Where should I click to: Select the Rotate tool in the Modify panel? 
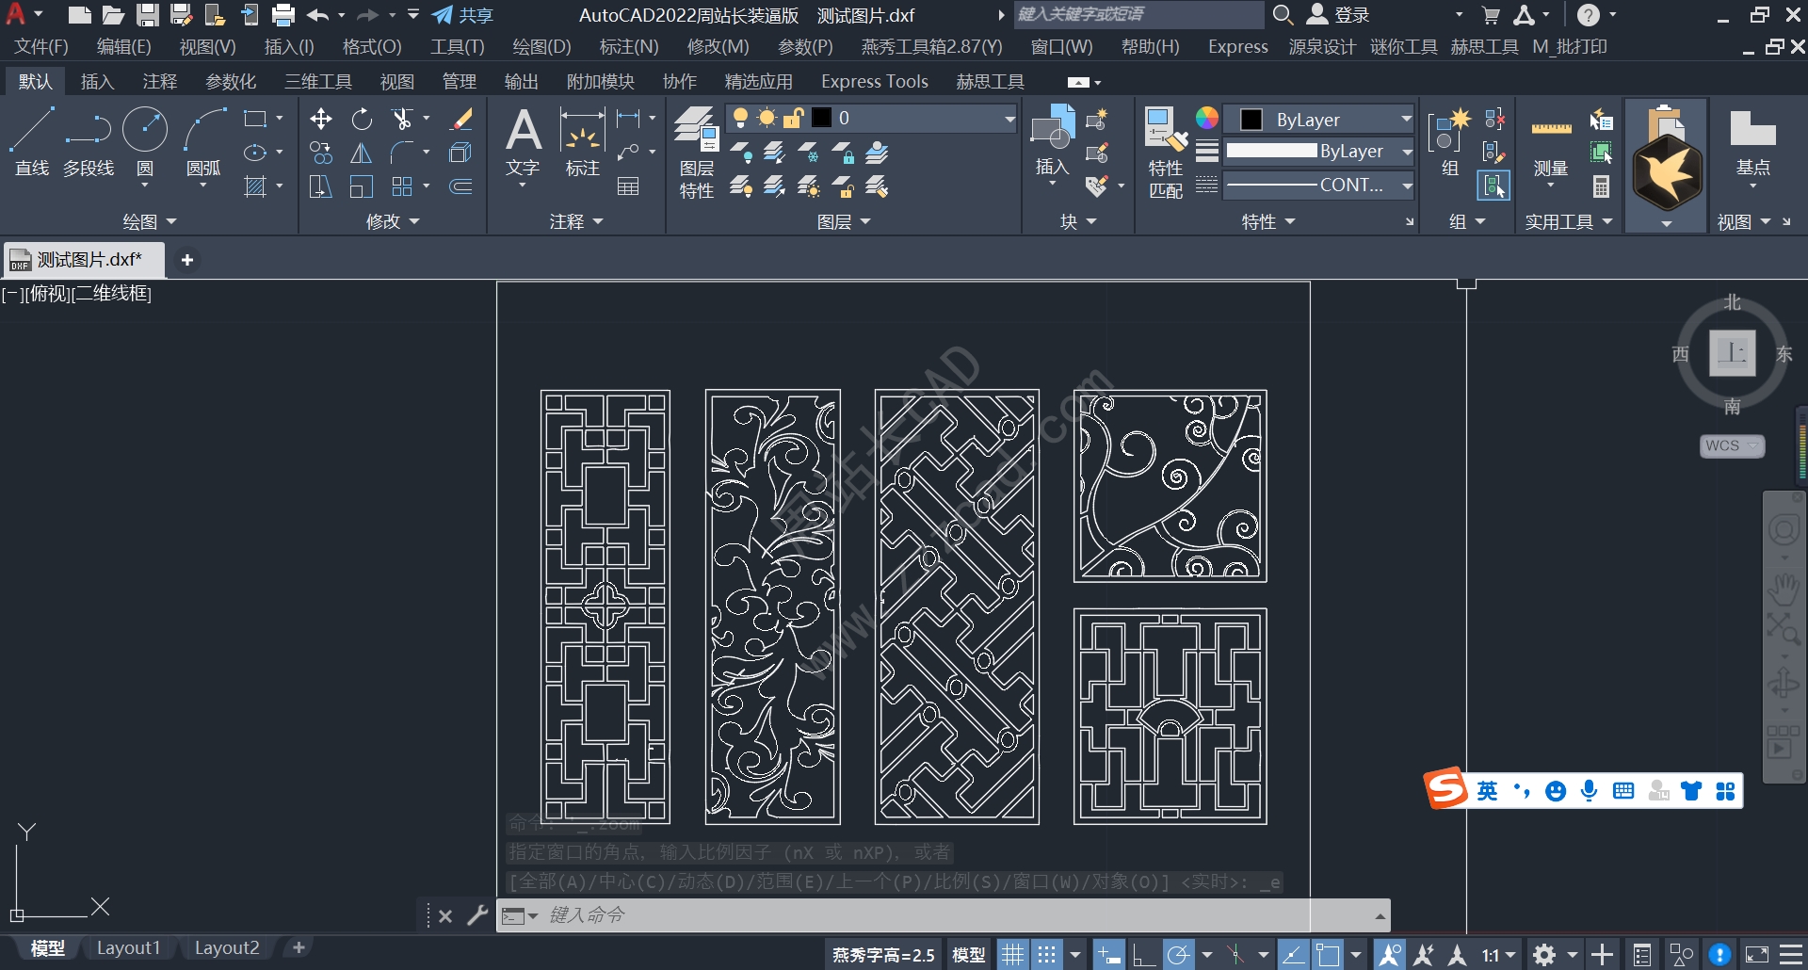click(362, 119)
